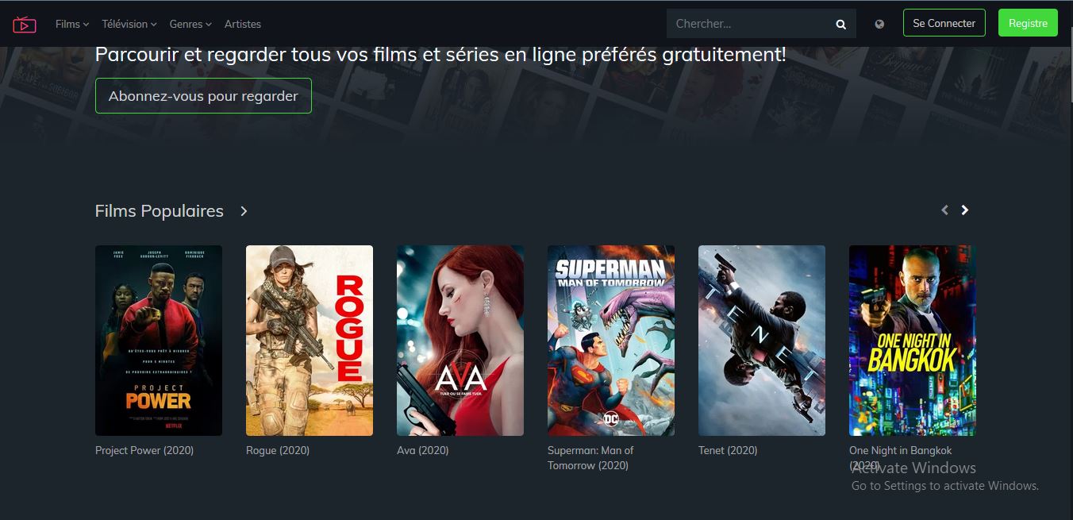
Task: Click the Se Connecter button
Action: click(944, 23)
